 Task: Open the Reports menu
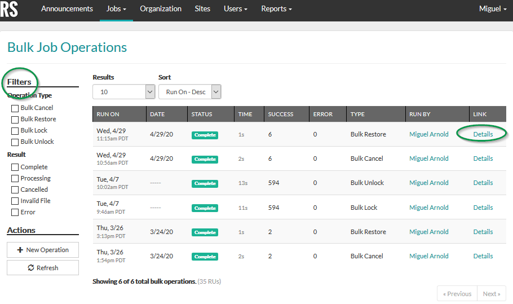click(x=276, y=9)
